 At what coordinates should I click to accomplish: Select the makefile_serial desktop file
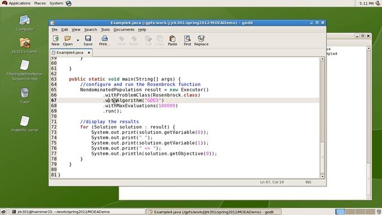tap(24, 124)
